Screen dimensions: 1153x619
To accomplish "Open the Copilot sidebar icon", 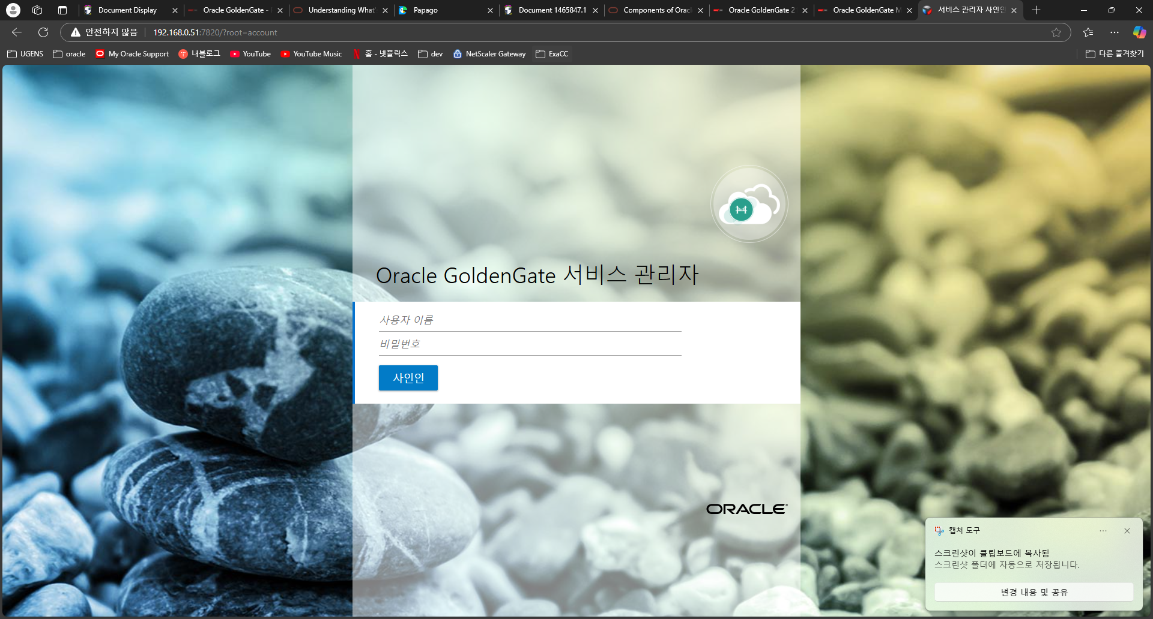I will coord(1139,32).
